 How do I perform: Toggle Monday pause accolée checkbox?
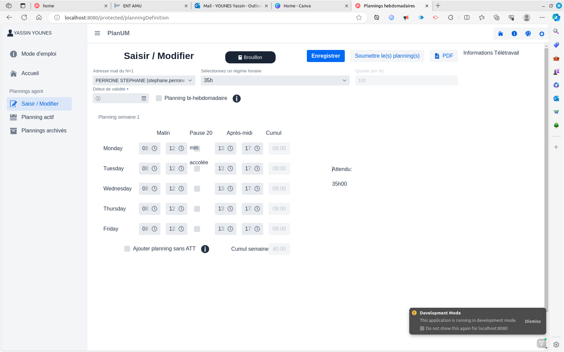click(x=197, y=148)
